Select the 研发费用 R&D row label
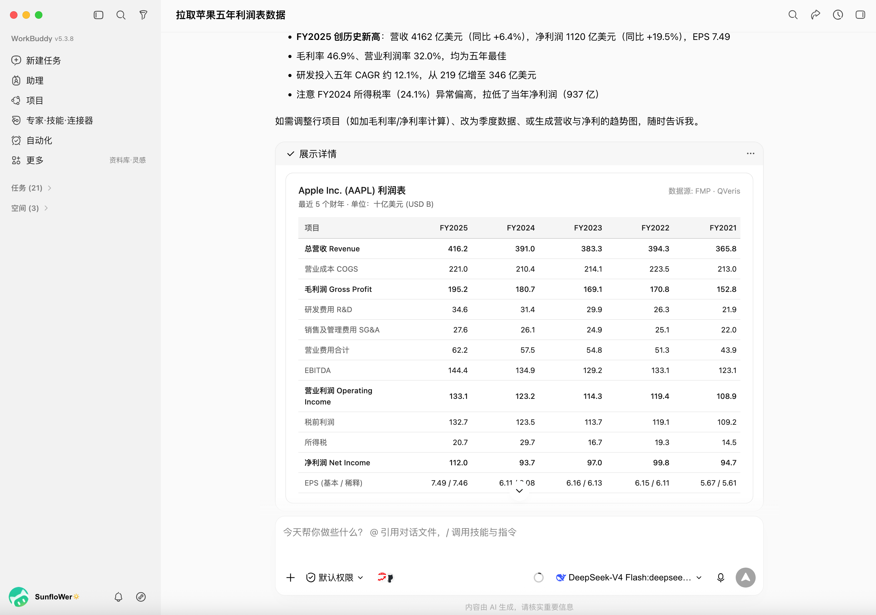Image resolution: width=876 pixels, height=615 pixels. point(328,310)
